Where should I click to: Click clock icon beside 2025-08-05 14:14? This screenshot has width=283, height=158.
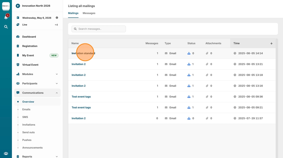click(x=235, y=53)
